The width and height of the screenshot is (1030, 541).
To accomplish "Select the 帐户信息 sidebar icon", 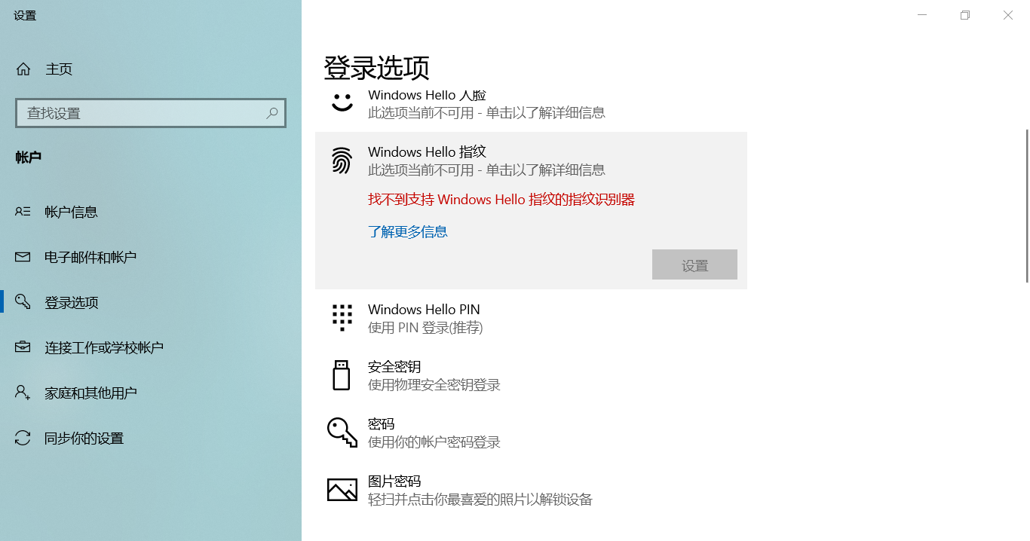I will 23,212.
